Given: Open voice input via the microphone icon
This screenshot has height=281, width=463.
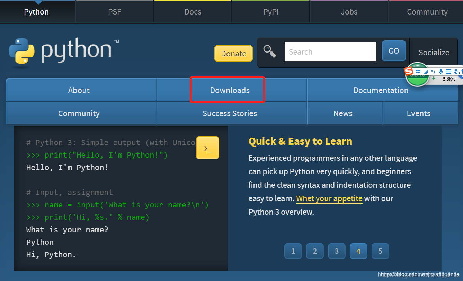Looking at the screenshot, I should [440, 72].
